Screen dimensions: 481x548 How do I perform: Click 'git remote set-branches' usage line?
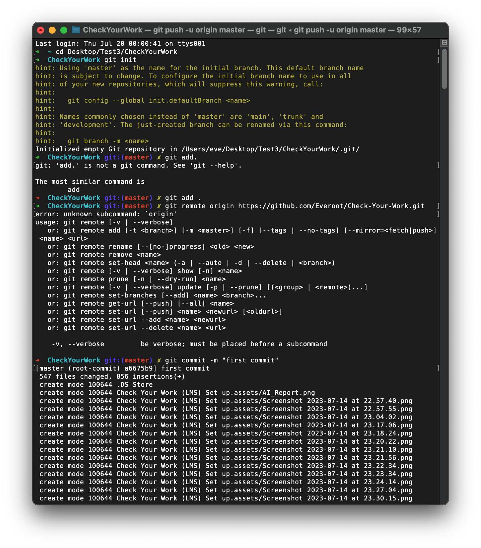coord(157,295)
